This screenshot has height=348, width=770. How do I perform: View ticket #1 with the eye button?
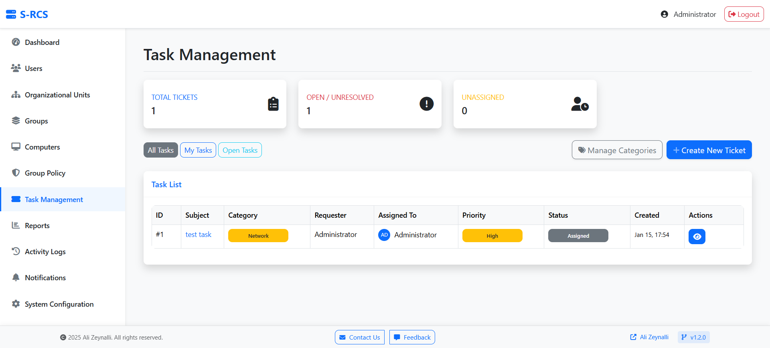coord(697,237)
